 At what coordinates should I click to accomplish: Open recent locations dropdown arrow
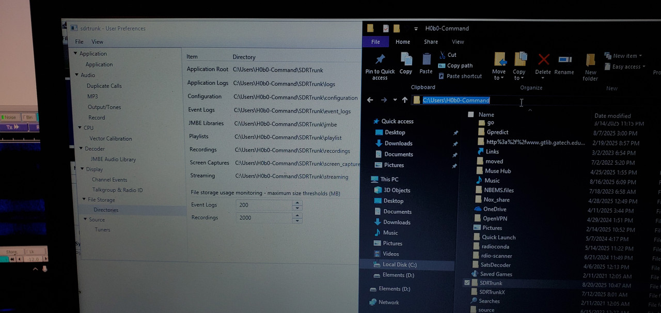395,100
